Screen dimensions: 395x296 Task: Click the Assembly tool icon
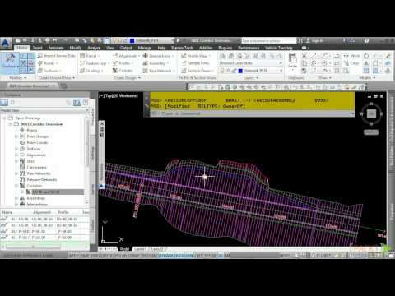[x=146, y=63]
